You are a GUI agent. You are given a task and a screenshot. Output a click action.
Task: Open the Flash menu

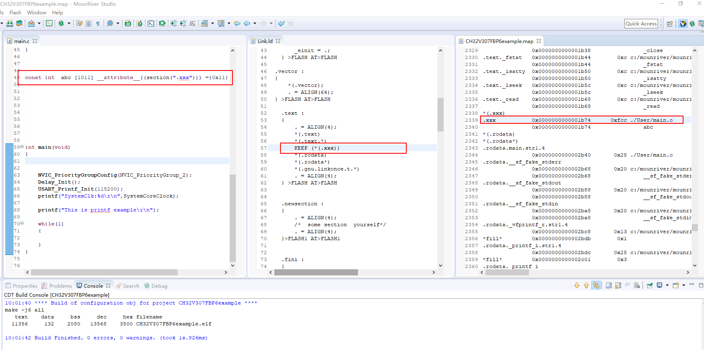[x=15, y=13]
